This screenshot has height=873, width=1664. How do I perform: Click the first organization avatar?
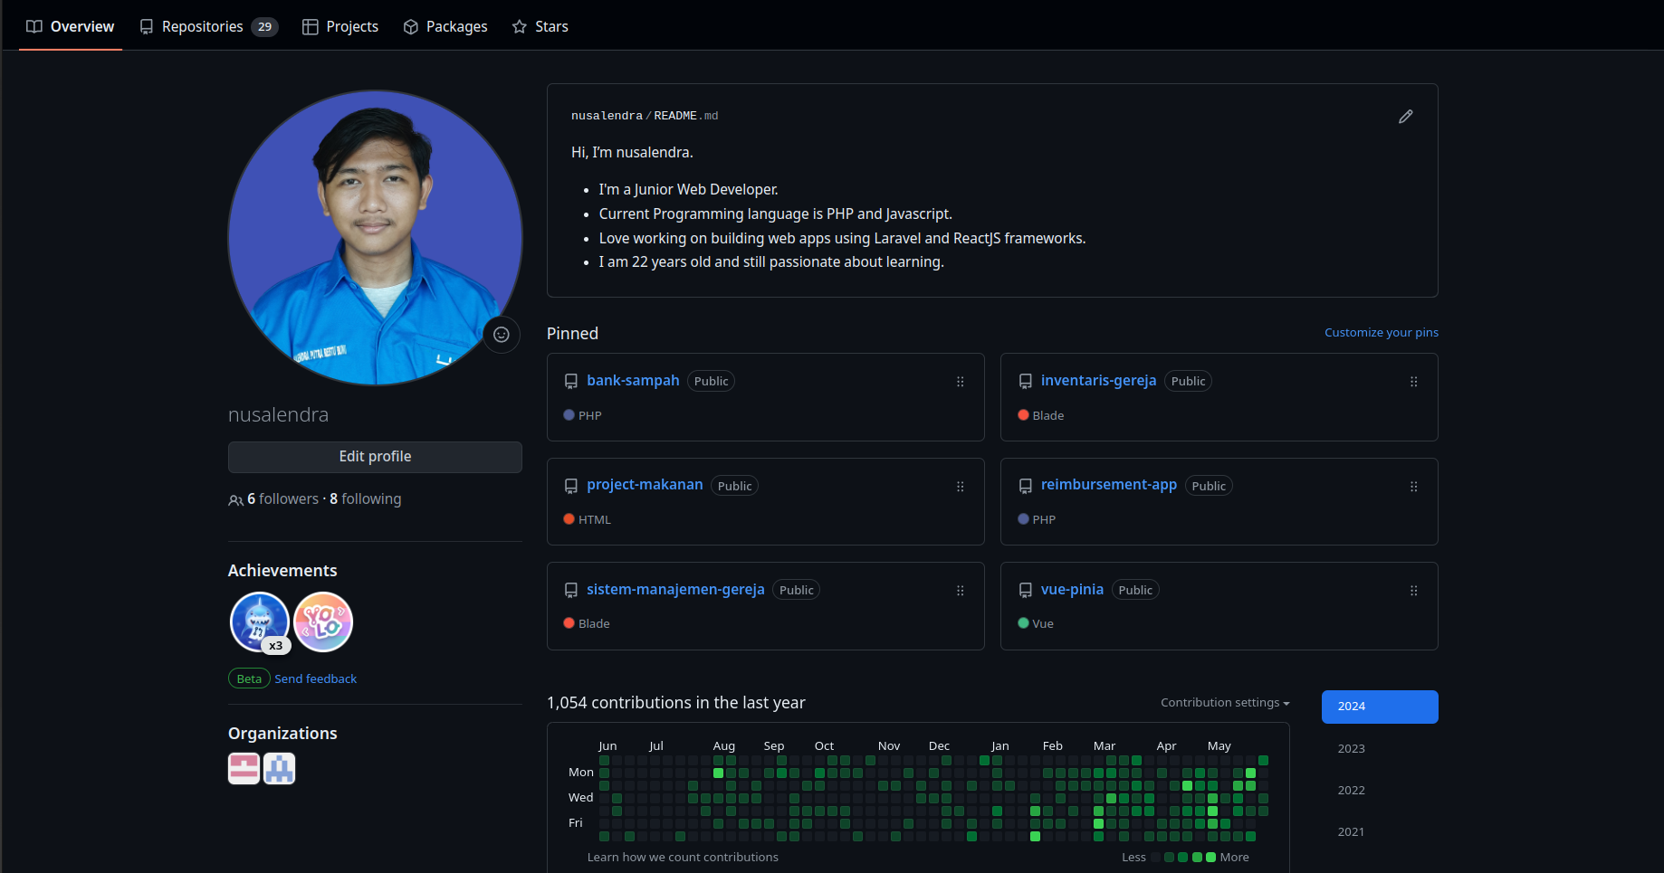(x=244, y=768)
